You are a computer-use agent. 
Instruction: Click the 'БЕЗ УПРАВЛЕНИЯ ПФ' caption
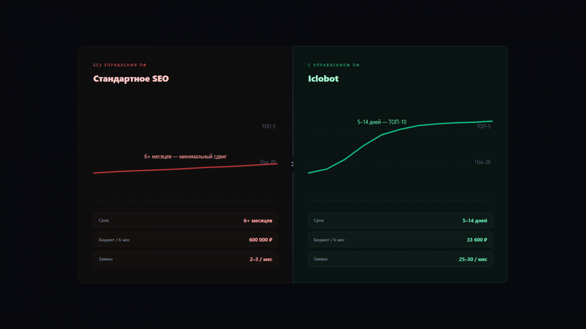coord(120,65)
